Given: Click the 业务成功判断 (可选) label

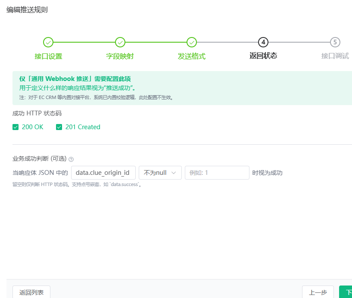Looking at the screenshot, I should click(x=40, y=158).
